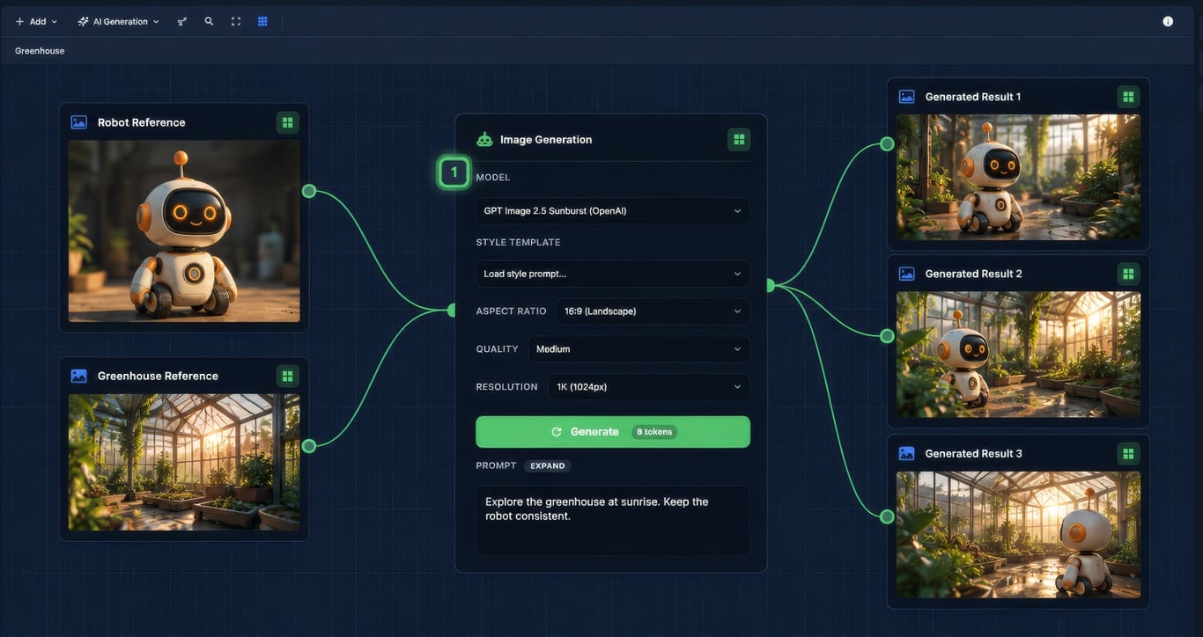Image resolution: width=1203 pixels, height=637 pixels.
Task: Click the info icon in top bar
Action: coord(1168,21)
